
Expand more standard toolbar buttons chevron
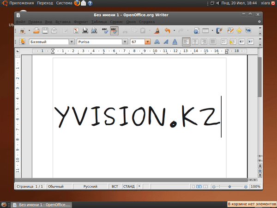point(260,28)
